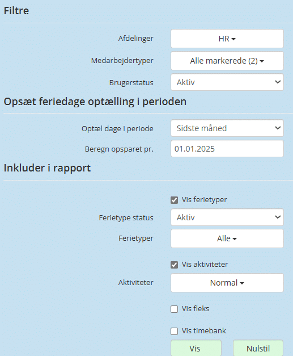Click the chevron arrow of Sidste måned
Image resolution: width=293 pixels, height=356 pixels.
coord(278,128)
